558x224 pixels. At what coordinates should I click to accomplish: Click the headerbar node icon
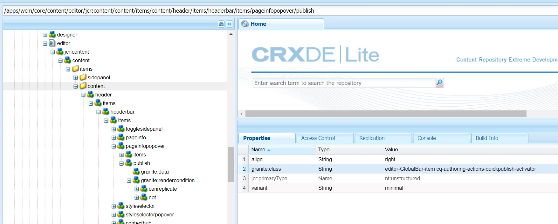[106, 111]
